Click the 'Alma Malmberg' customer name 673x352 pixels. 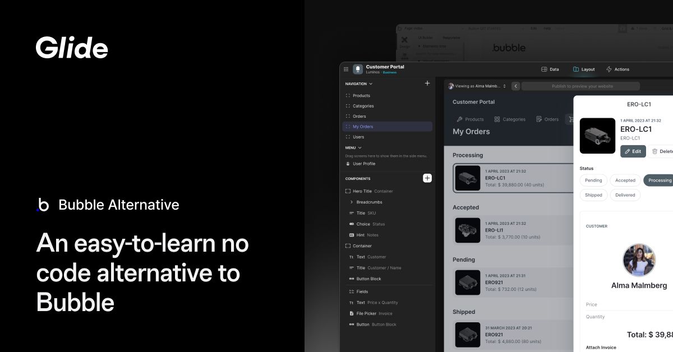coord(639,285)
